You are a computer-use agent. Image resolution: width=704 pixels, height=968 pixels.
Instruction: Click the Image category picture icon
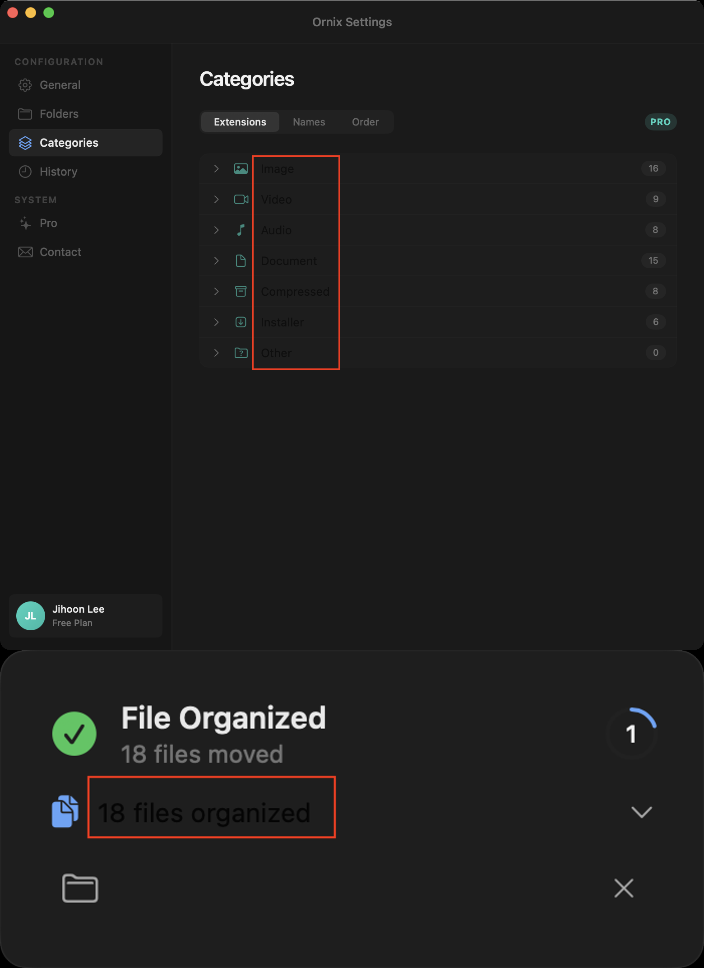(241, 168)
